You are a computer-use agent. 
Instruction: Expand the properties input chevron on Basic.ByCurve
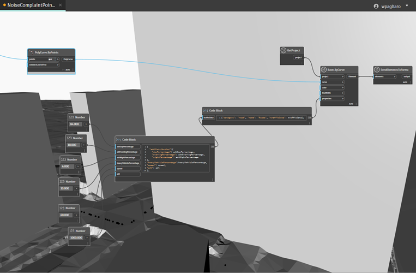(x=343, y=99)
